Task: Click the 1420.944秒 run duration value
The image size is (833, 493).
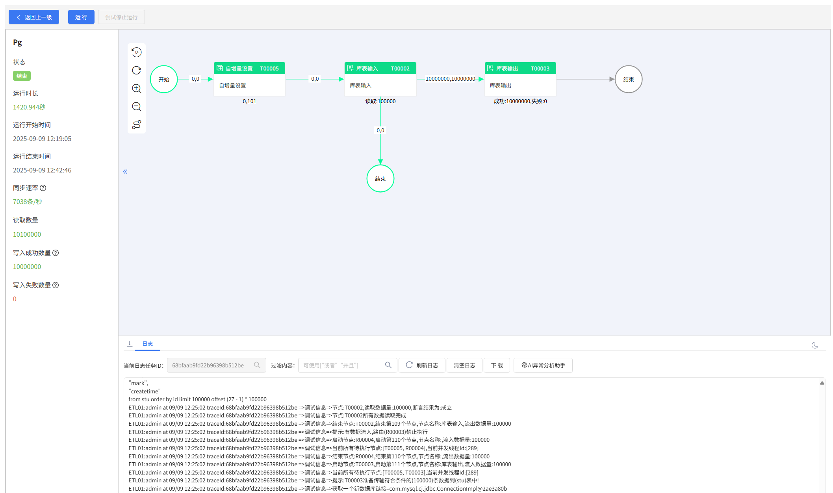Action: (x=29, y=107)
